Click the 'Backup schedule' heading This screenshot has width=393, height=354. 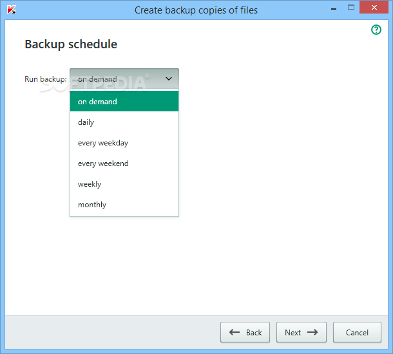pyautogui.click(x=71, y=44)
